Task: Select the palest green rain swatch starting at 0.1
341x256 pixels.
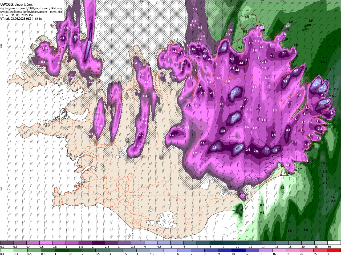Action: click(x=7, y=250)
